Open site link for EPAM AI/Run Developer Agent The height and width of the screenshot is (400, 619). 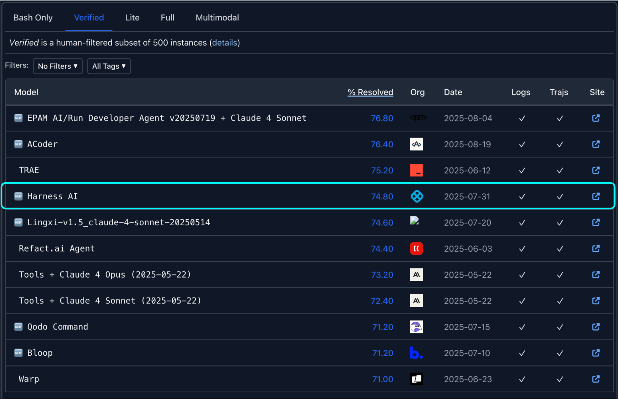[x=596, y=118]
